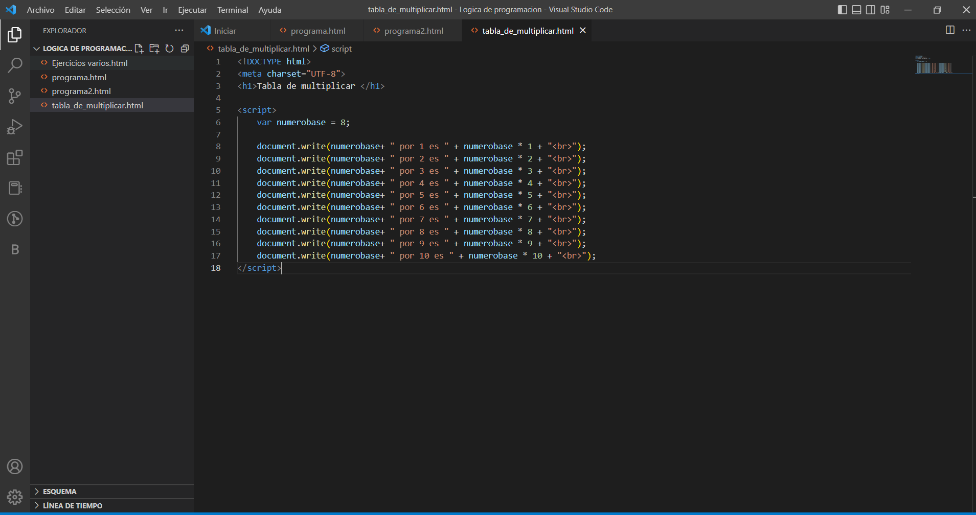Viewport: 976px width, 515px height.
Task: Switch to the Iniciar tab
Action: [x=232, y=31]
